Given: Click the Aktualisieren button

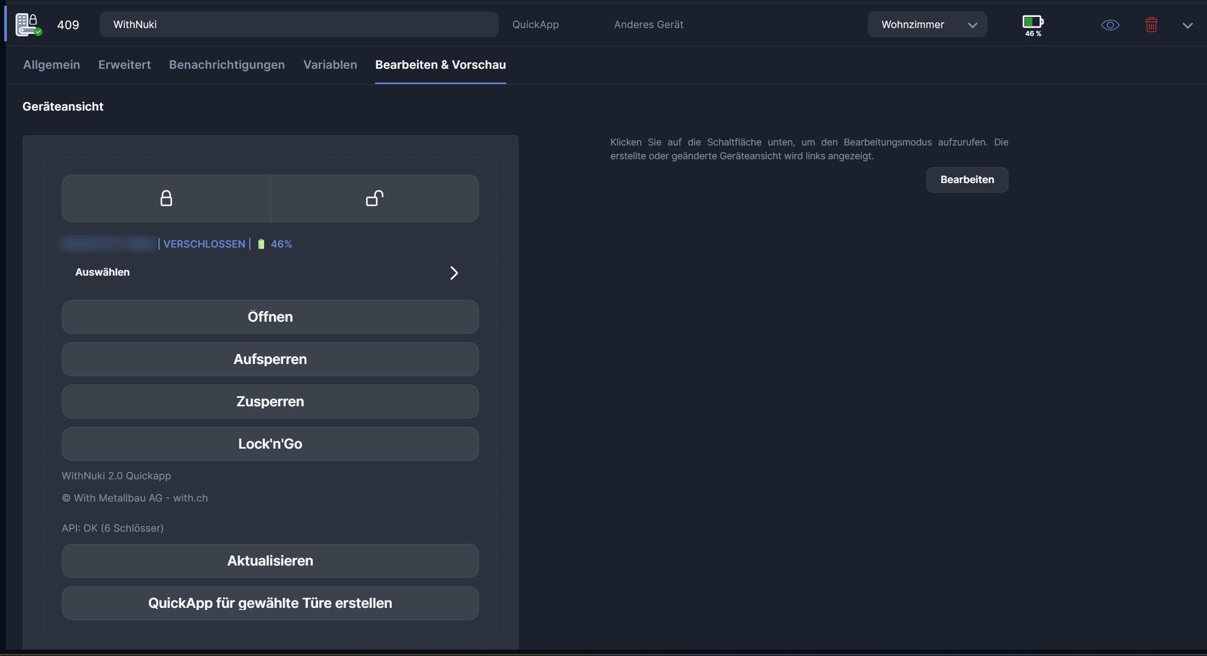Looking at the screenshot, I should coord(270,561).
